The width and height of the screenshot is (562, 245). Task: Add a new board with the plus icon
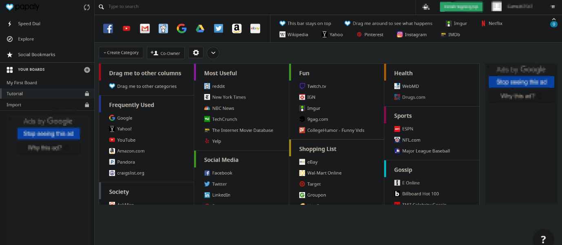coord(87,70)
